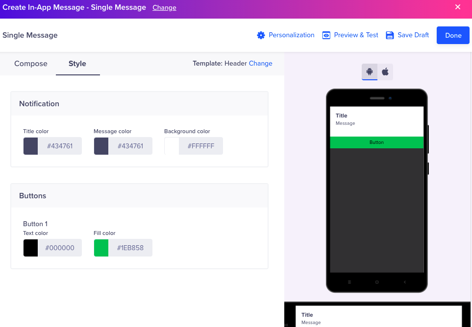Click the phone preview home square icon
The height and width of the screenshot is (327, 472).
pyautogui.click(x=377, y=282)
